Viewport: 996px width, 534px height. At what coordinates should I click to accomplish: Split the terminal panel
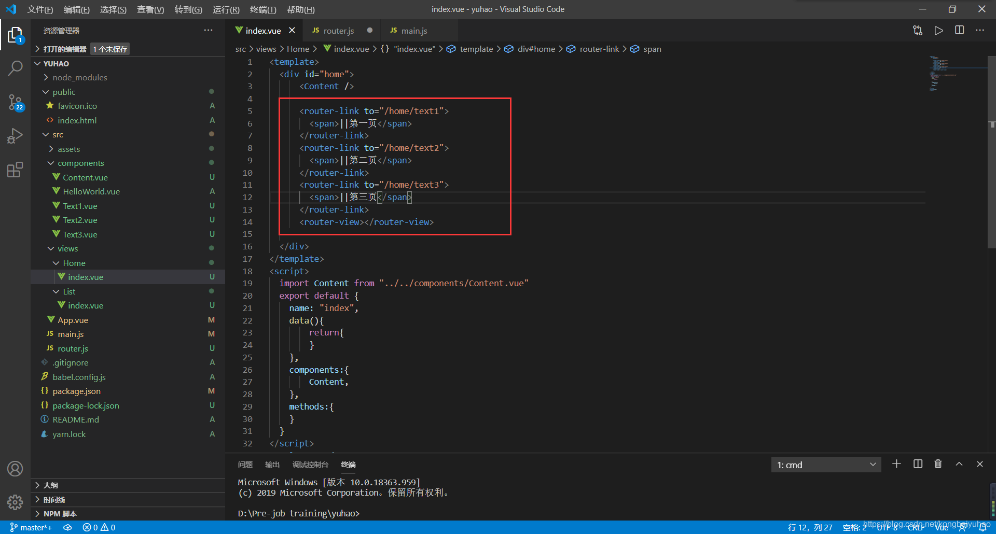[918, 464]
